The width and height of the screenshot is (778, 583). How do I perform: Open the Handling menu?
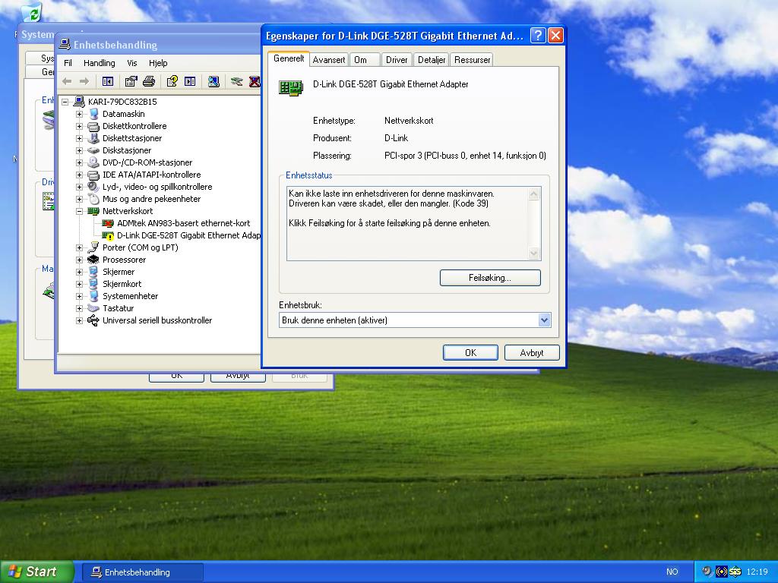tap(100, 63)
